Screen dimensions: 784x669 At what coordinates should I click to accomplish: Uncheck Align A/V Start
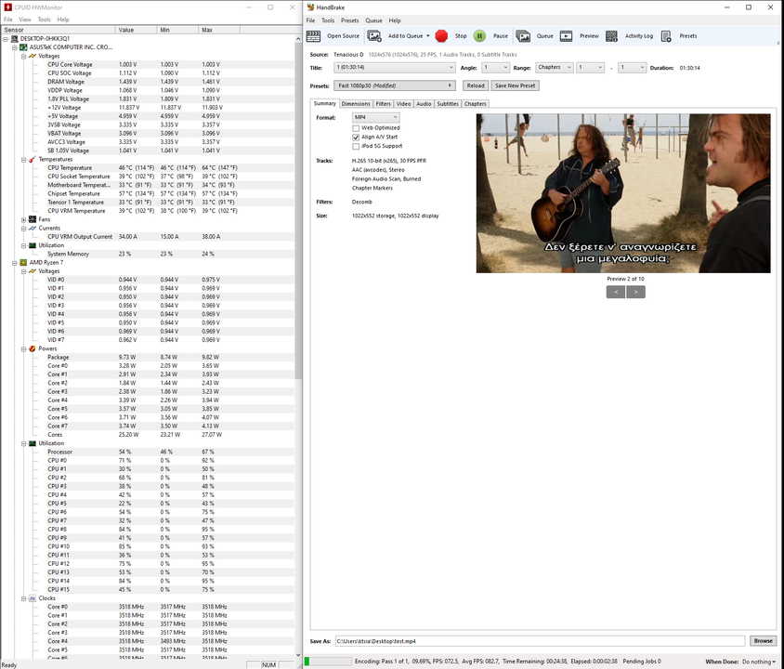[356, 137]
